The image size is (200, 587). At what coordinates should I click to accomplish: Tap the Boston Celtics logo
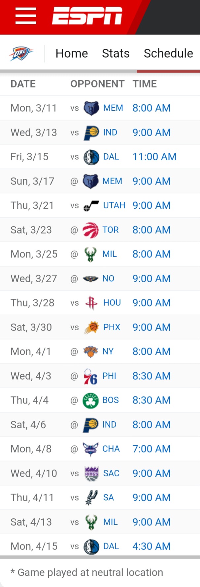pos(90,400)
